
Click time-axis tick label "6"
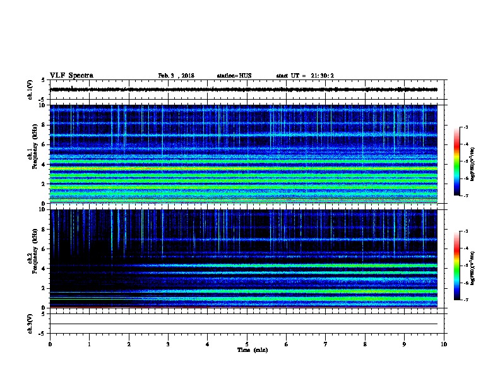tap(287, 344)
